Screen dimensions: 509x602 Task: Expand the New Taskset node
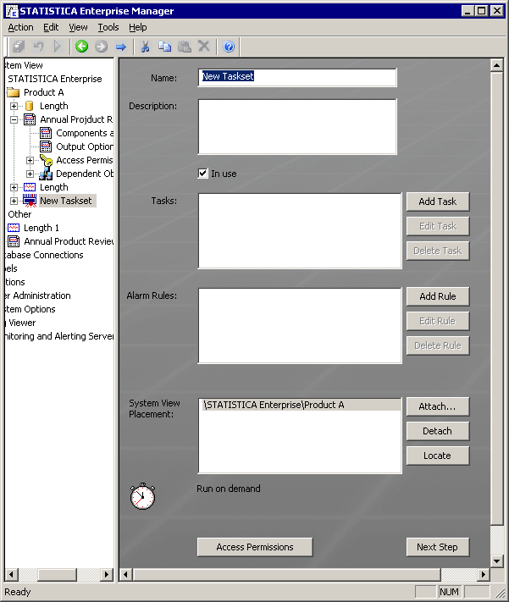click(x=14, y=201)
